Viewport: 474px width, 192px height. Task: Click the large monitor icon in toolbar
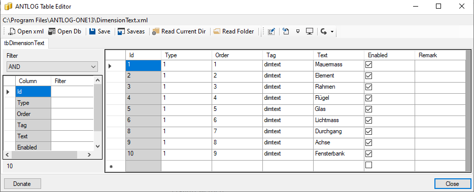click(309, 31)
